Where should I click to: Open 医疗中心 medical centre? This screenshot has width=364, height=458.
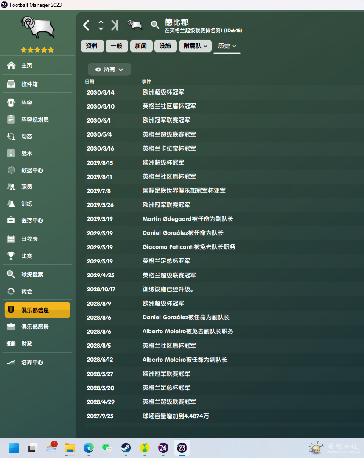click(x=32, y=220)
